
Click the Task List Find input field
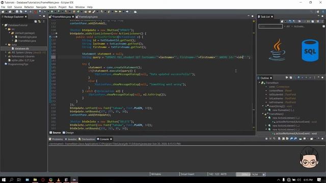coord(270,26)
